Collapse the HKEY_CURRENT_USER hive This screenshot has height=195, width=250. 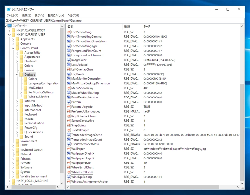(9, 35)
